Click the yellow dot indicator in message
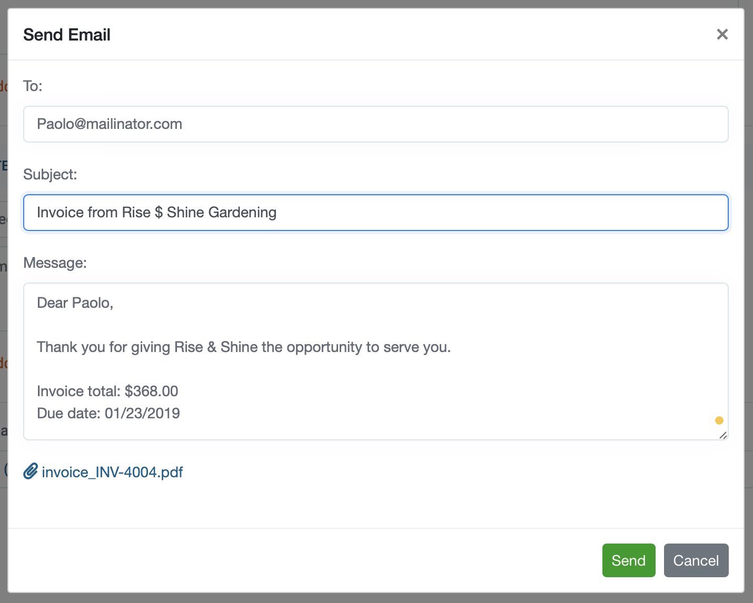 [719, 420]
